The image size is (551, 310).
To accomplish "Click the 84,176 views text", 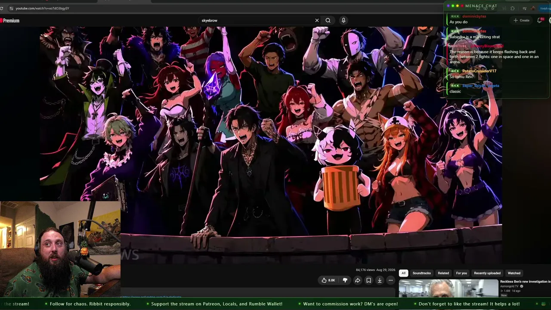I will (x=365, y=270).
